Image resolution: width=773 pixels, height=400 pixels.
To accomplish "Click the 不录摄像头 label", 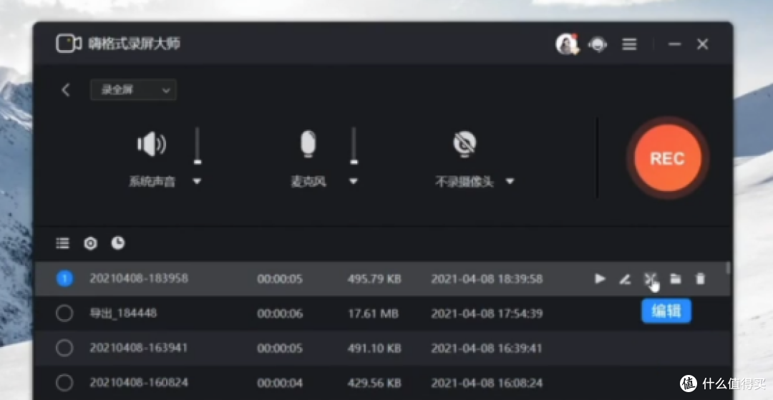I will click(x=465, y=182).
